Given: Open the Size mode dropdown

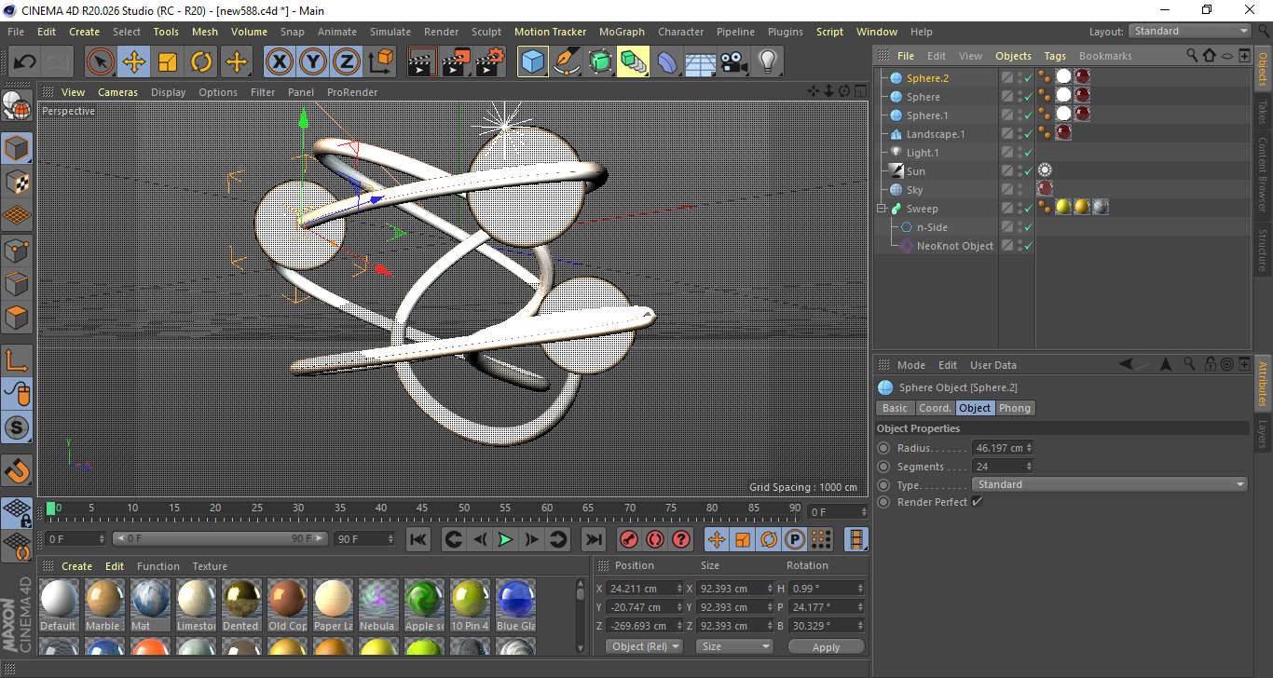Looking at the screenshot, I should click(x=734, y=646).
